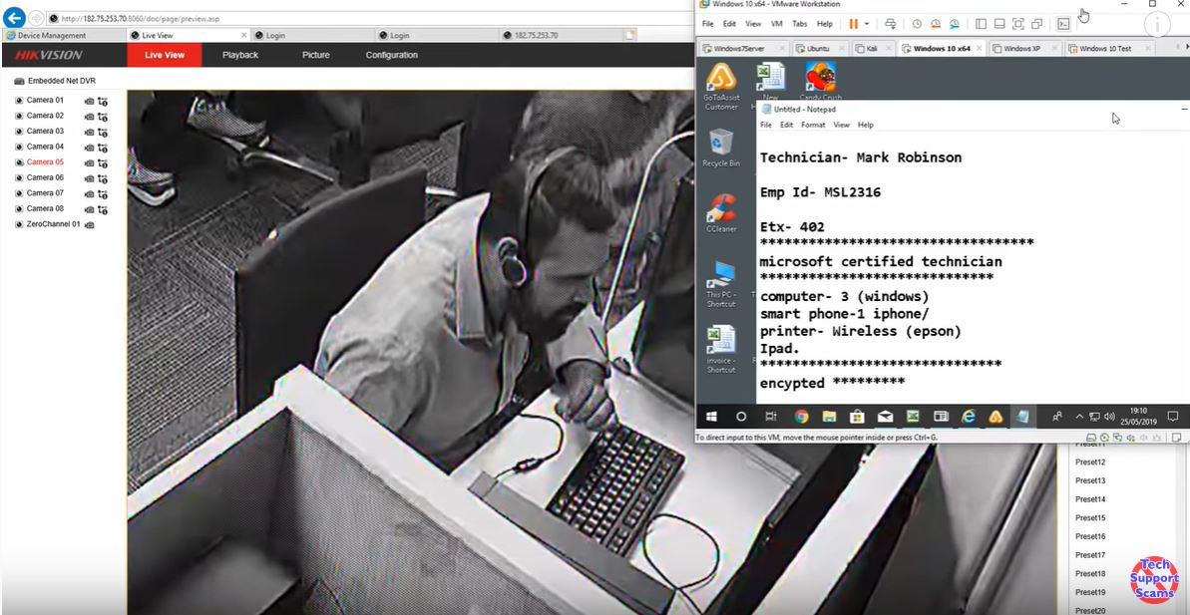Image resolution: width=1190 pixels, height=615 pixels.
Task: Toggle recording on Camera 06
Action: 103,177
